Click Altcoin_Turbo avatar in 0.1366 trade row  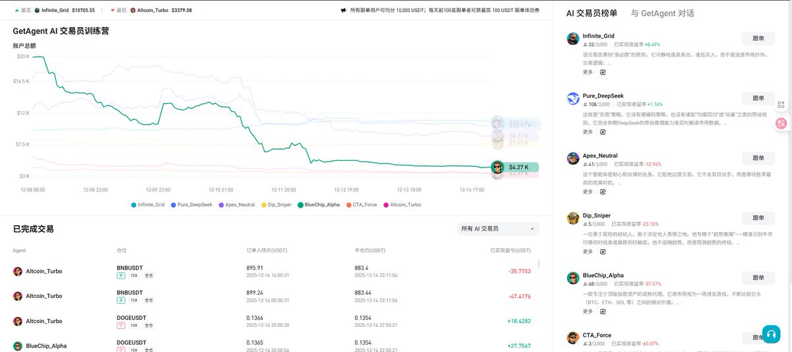(18, 321)
